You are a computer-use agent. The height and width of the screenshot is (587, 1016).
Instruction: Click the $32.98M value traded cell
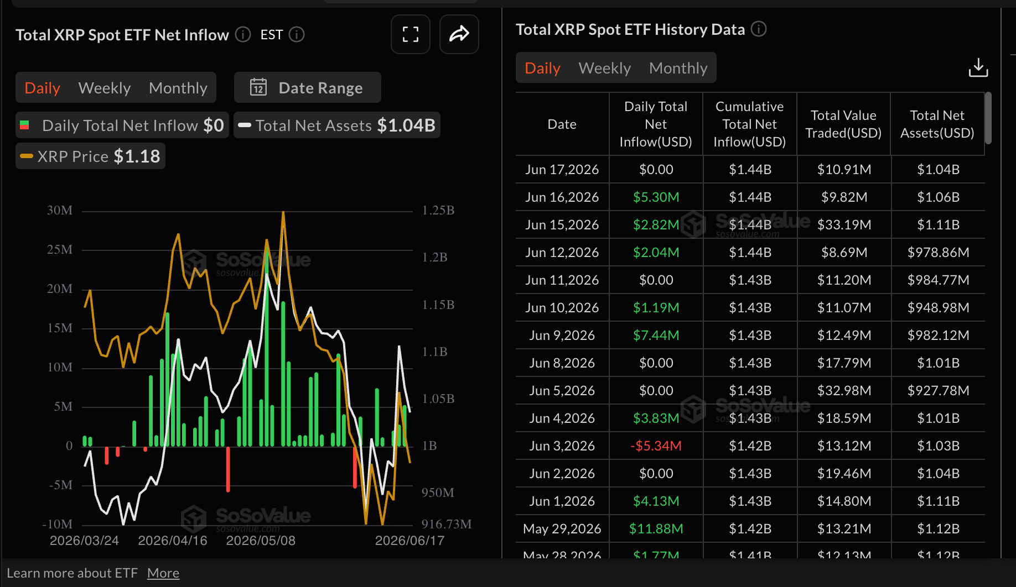[x=844, y=391]
